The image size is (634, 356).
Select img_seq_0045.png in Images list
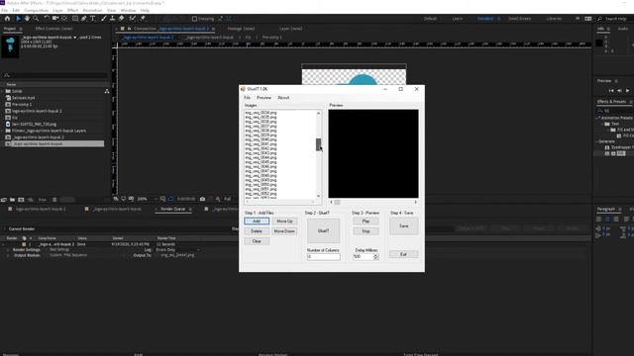coord(261,162)
